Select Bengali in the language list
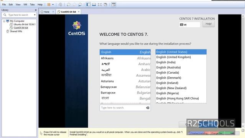Image resolution: width=245 pixels, height=138 pixels. point(125,99)
